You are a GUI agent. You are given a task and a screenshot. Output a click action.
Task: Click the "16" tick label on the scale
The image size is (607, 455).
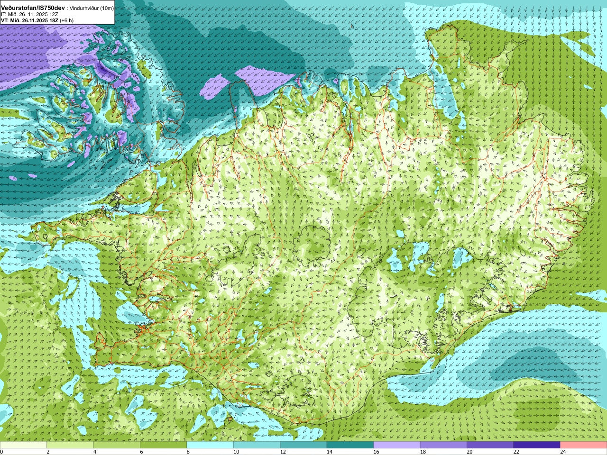(x=376, y=452)
